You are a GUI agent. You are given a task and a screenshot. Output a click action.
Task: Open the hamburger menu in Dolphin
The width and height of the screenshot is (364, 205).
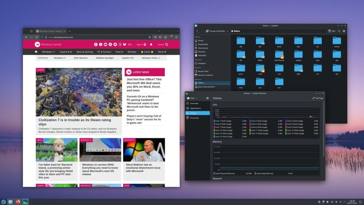tap(344, 31)
